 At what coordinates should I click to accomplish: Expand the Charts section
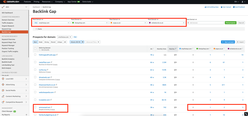coord(36,29)
